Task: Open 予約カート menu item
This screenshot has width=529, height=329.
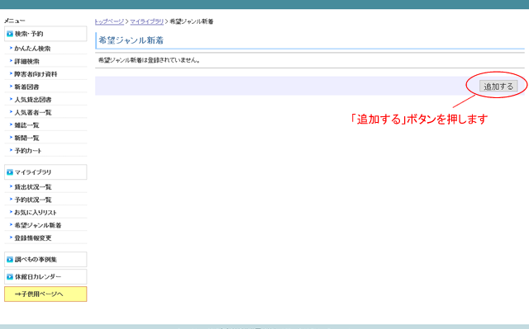Action: (28, 151)
